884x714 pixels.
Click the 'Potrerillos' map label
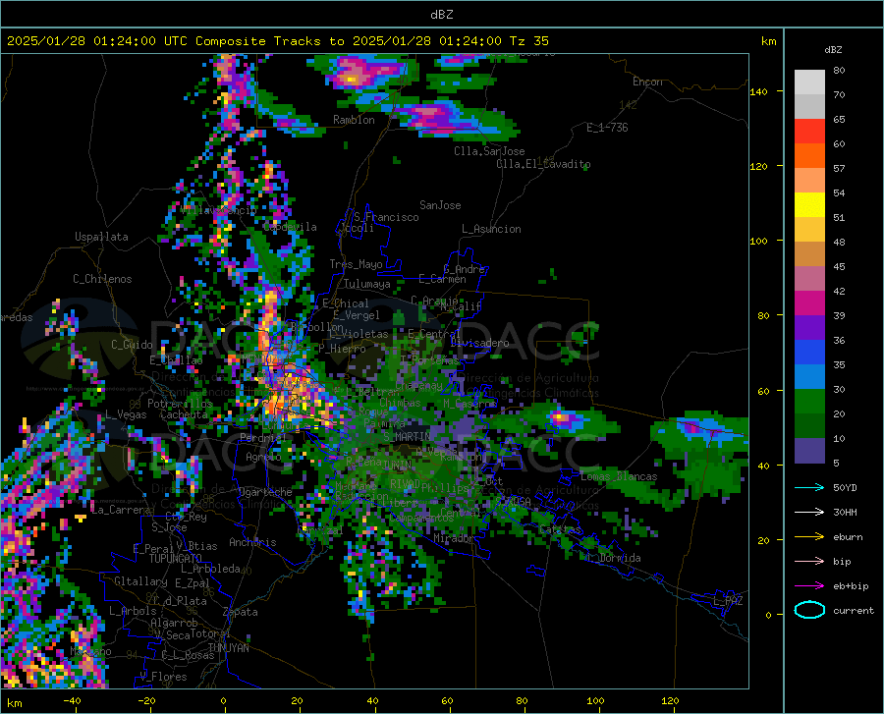coord(180,404)
